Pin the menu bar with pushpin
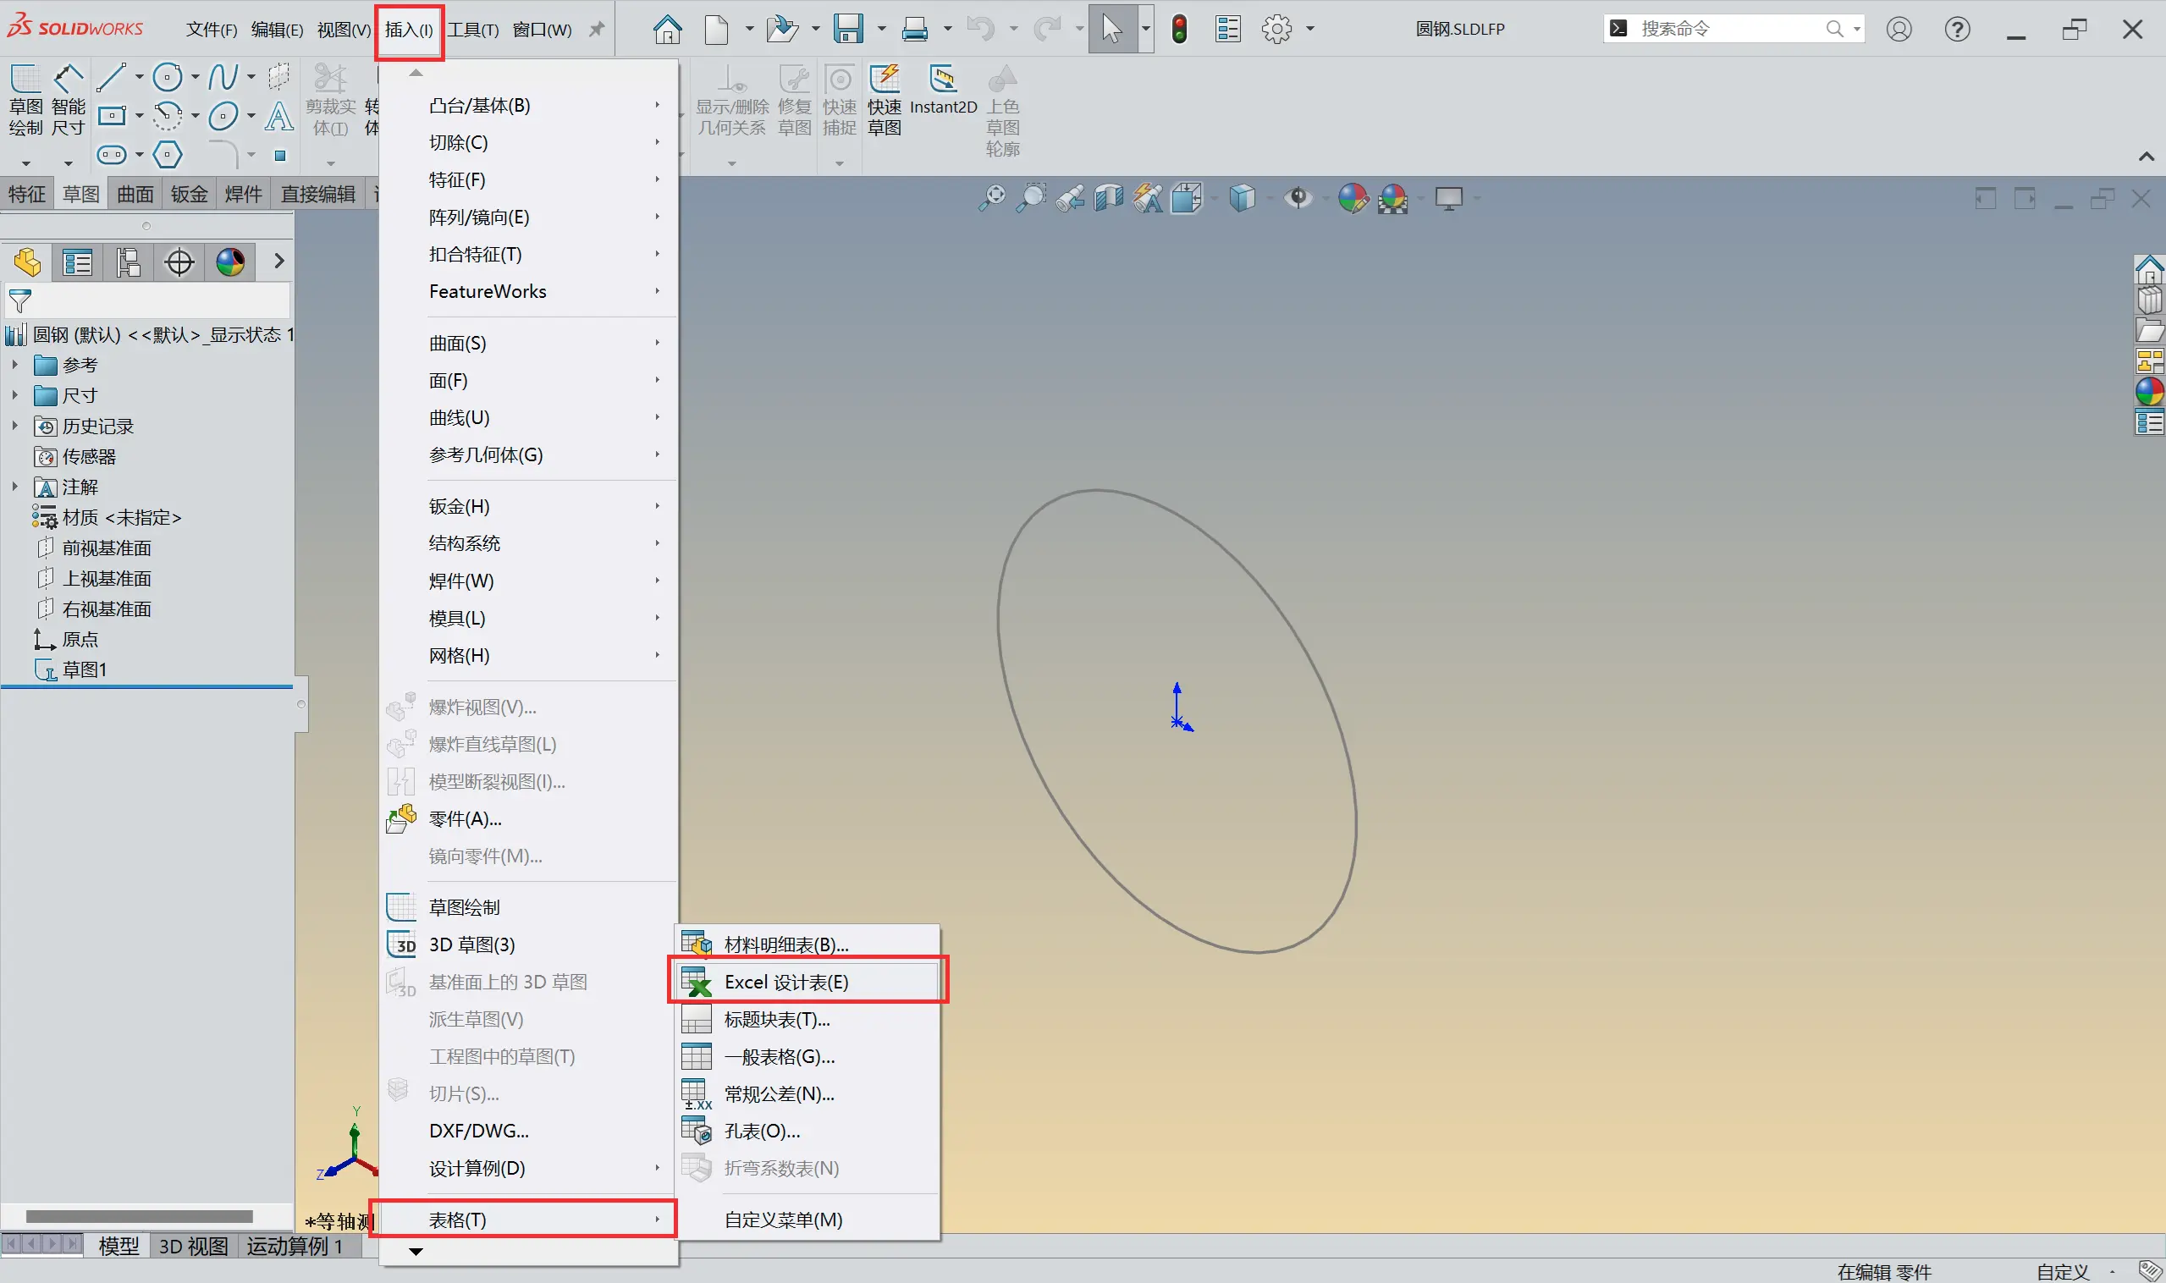 (596, 30)
